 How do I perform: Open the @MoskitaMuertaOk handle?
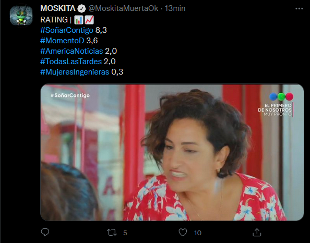[123, 8]
